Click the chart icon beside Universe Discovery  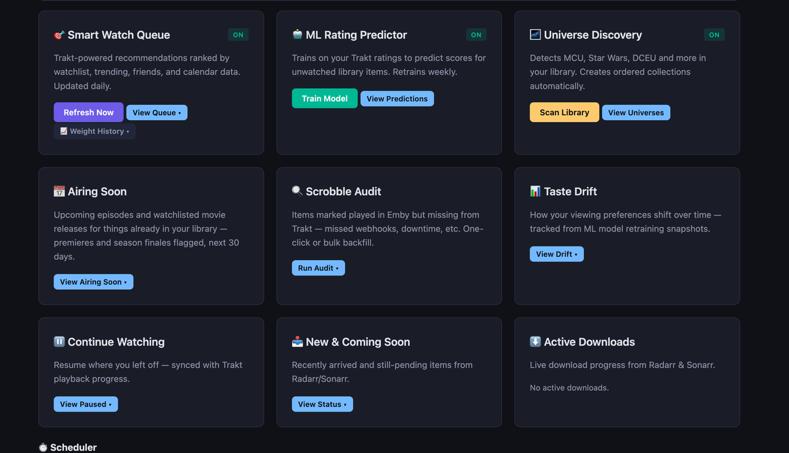(x=535, y=35)
